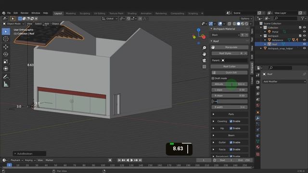Disable the Fascia Enable checkbox
308x173 pixels.
click(x=231, y=149)
